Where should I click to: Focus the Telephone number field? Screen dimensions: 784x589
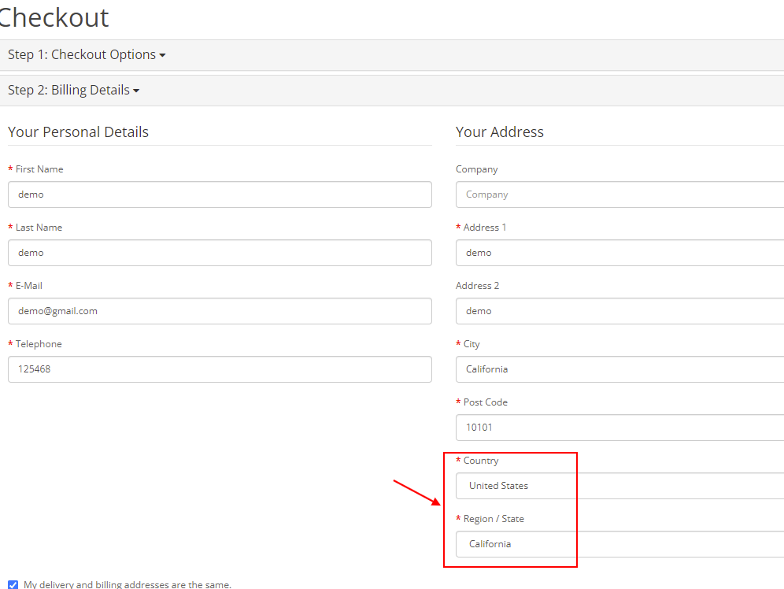point(220,369)
